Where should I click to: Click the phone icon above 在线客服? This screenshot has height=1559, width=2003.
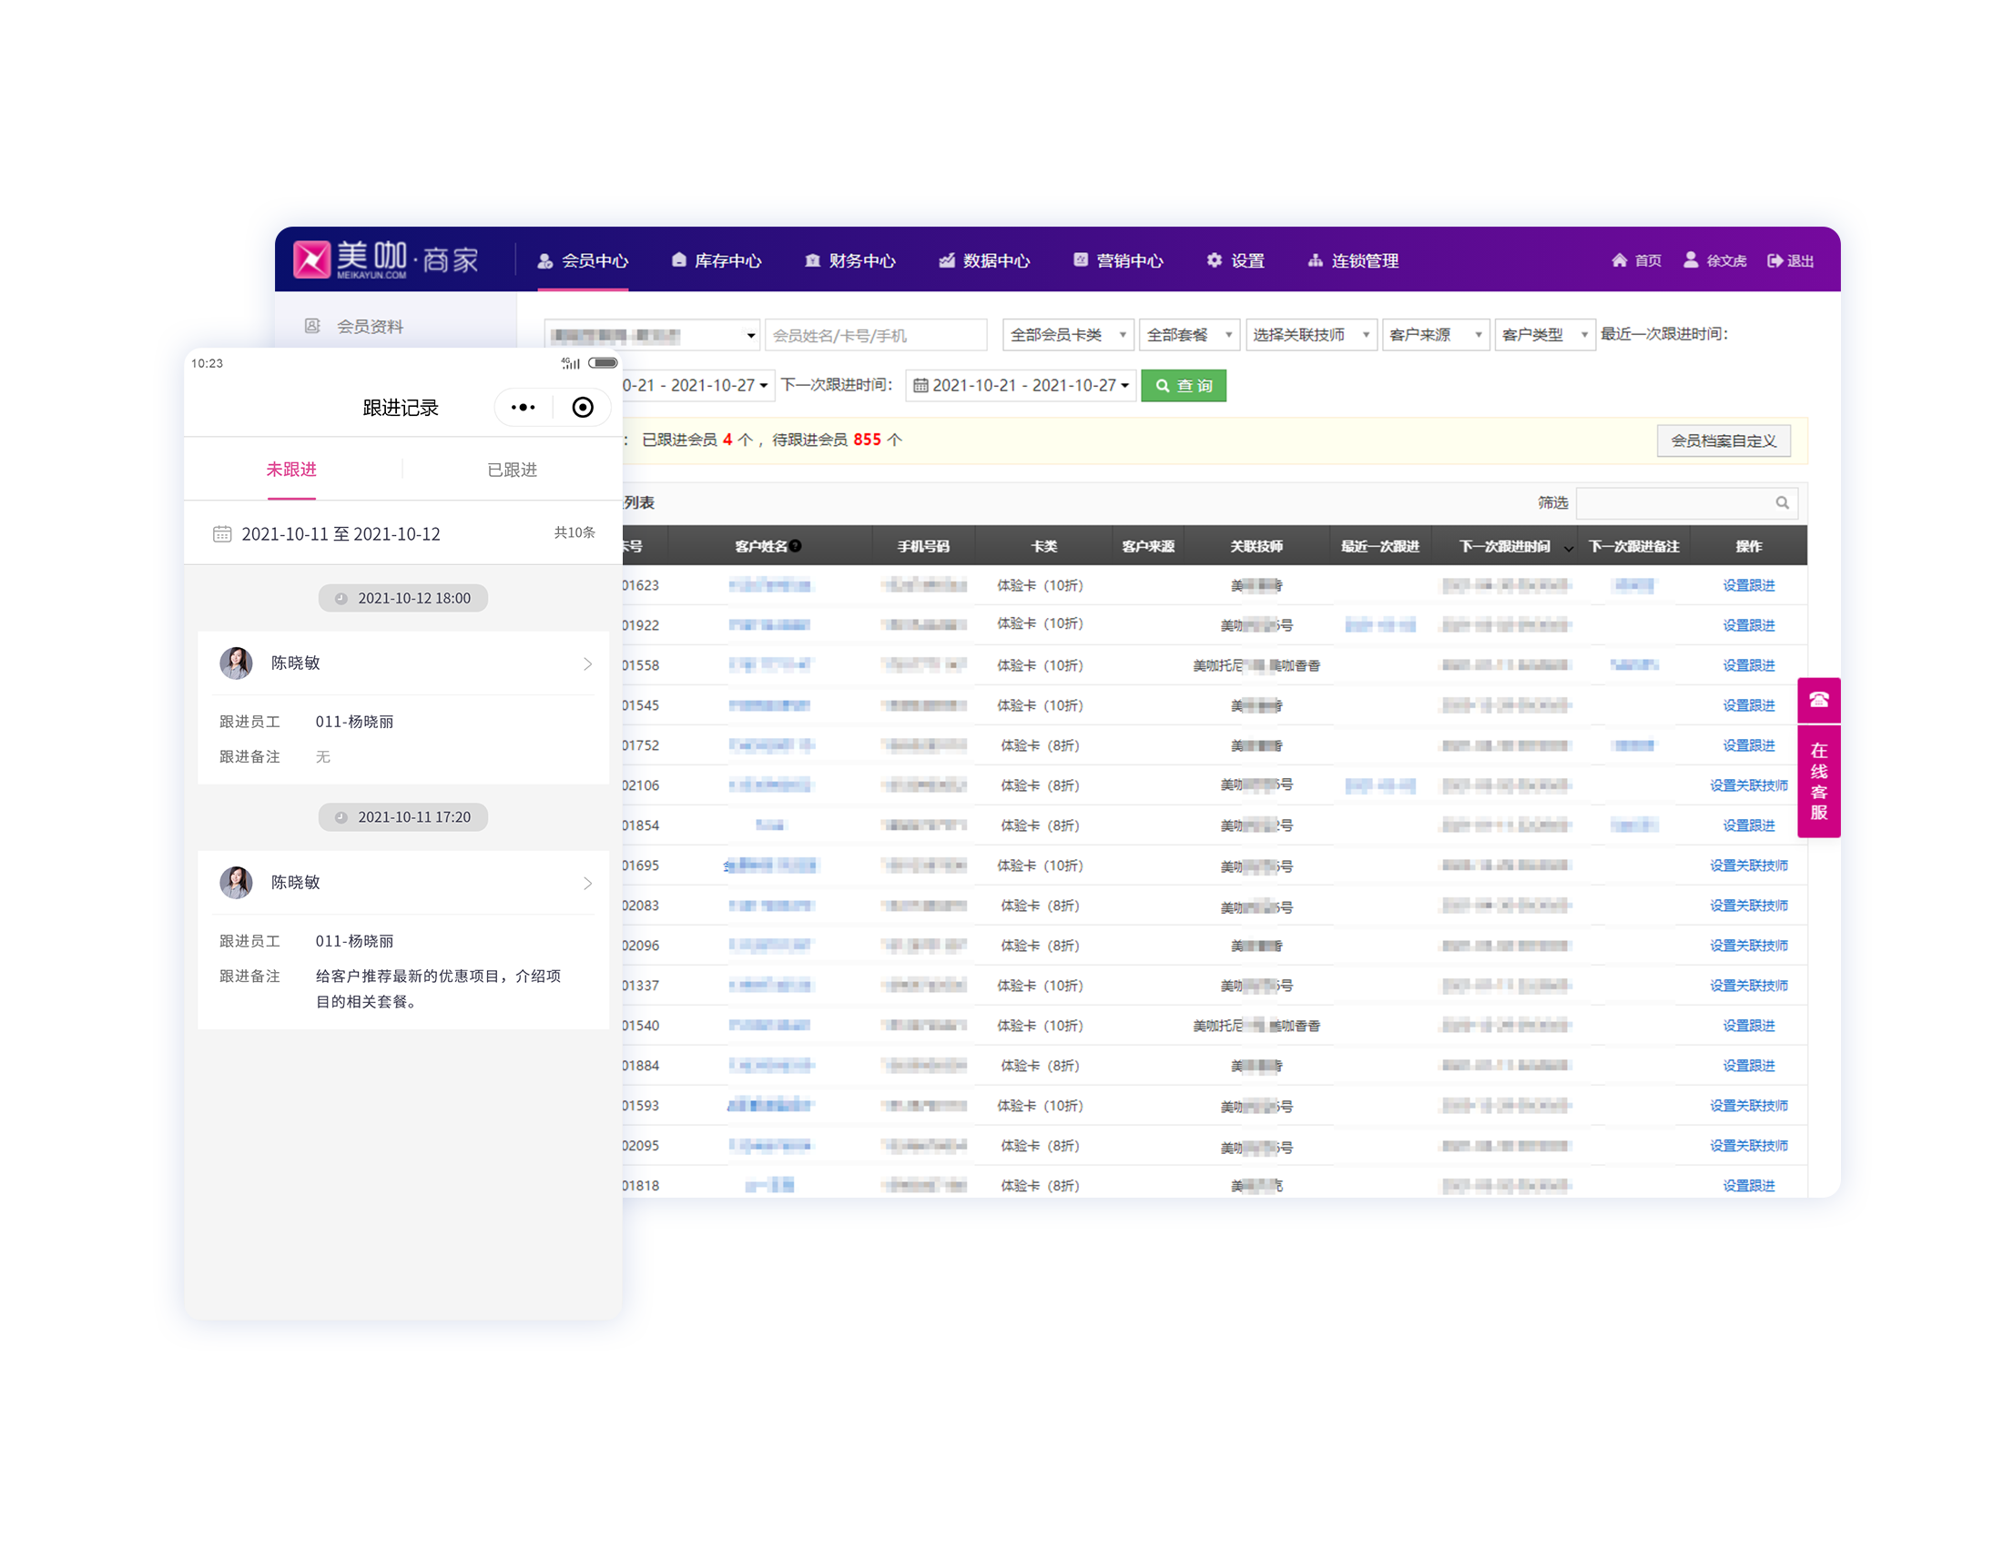click(1819, 701)
